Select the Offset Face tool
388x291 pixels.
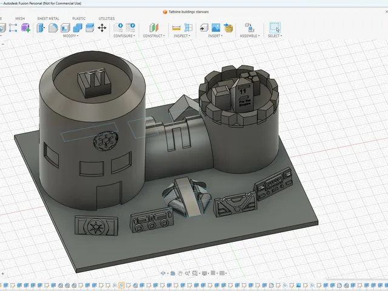90,28
